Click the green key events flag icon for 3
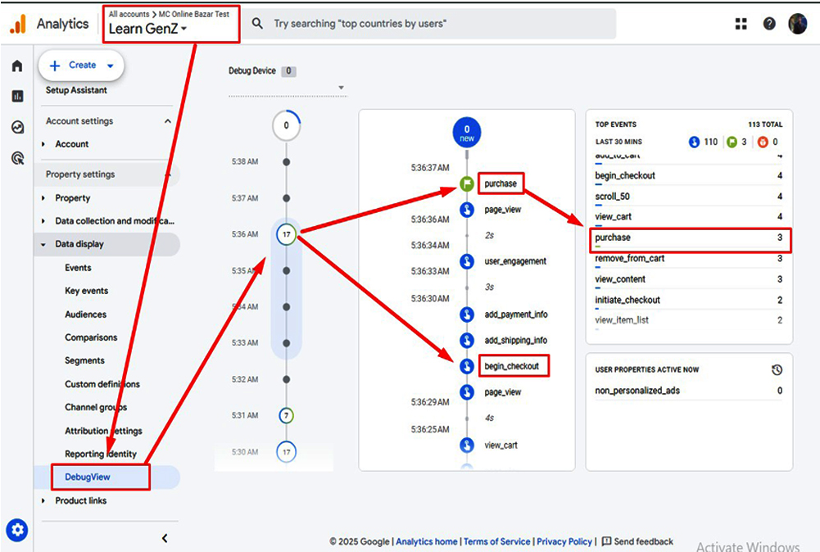The width and height of the screenshot is (820, 552). [732, 142]
